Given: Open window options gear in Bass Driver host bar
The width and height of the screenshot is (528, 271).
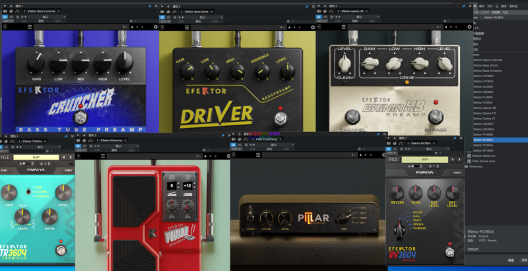Looking at the screenshot, I should coord(288,21).
